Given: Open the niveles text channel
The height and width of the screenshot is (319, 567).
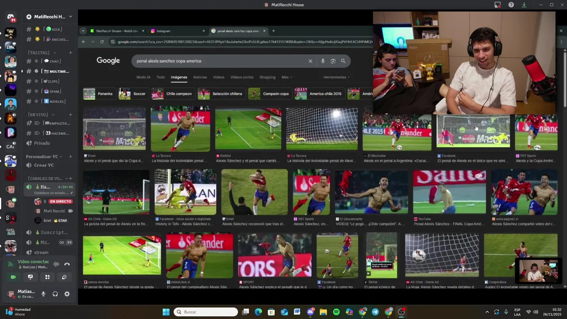Looking at the screenshot, I should pos(49,101).
